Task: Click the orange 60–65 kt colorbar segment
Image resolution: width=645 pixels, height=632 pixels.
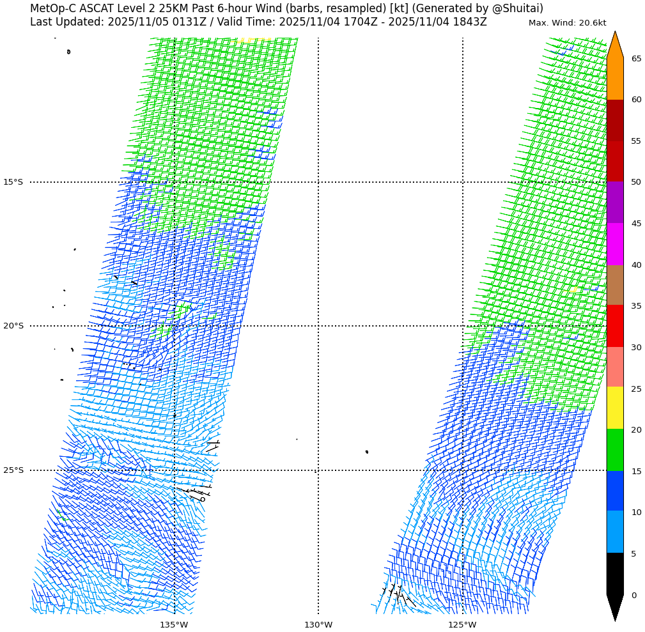Action: tap(614, 79)
